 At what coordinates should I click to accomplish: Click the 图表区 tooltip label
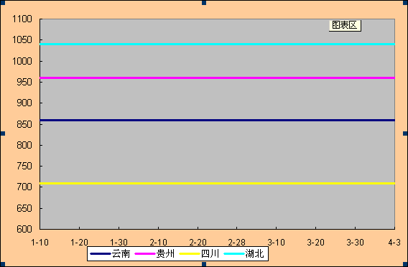click(345, 25)
